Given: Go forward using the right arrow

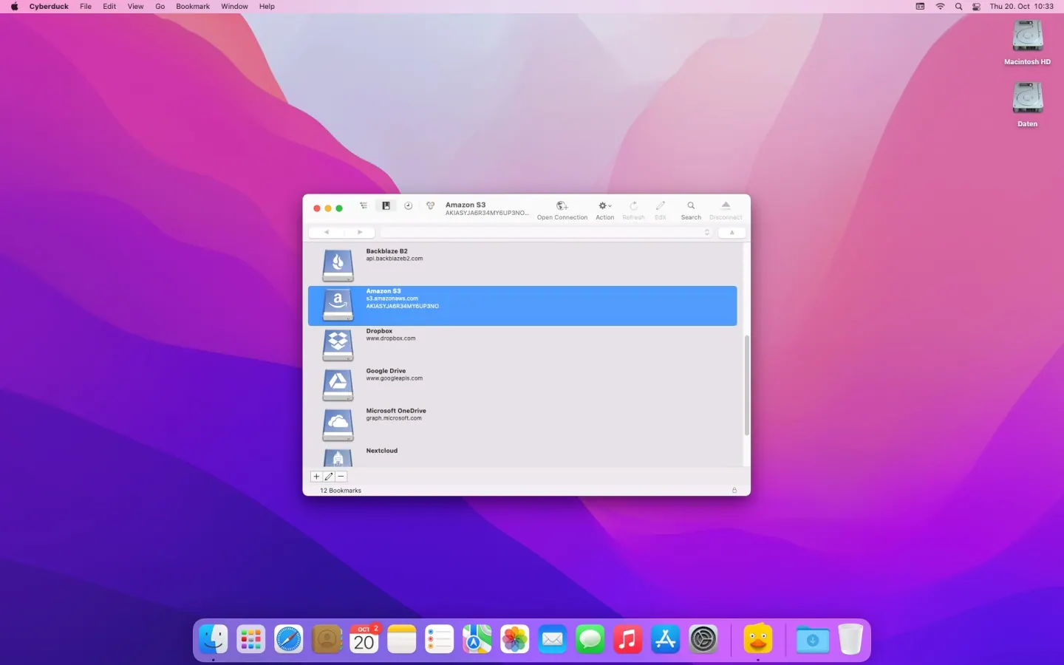Looking at the screenshot, I should point(360,233).
